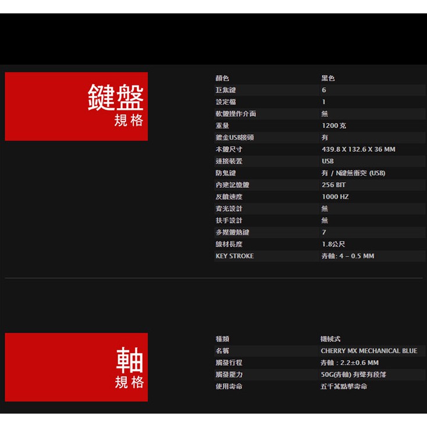Click the red 軸 規格 banner
This screenshot has height=427, width=427.
point(76,367)
